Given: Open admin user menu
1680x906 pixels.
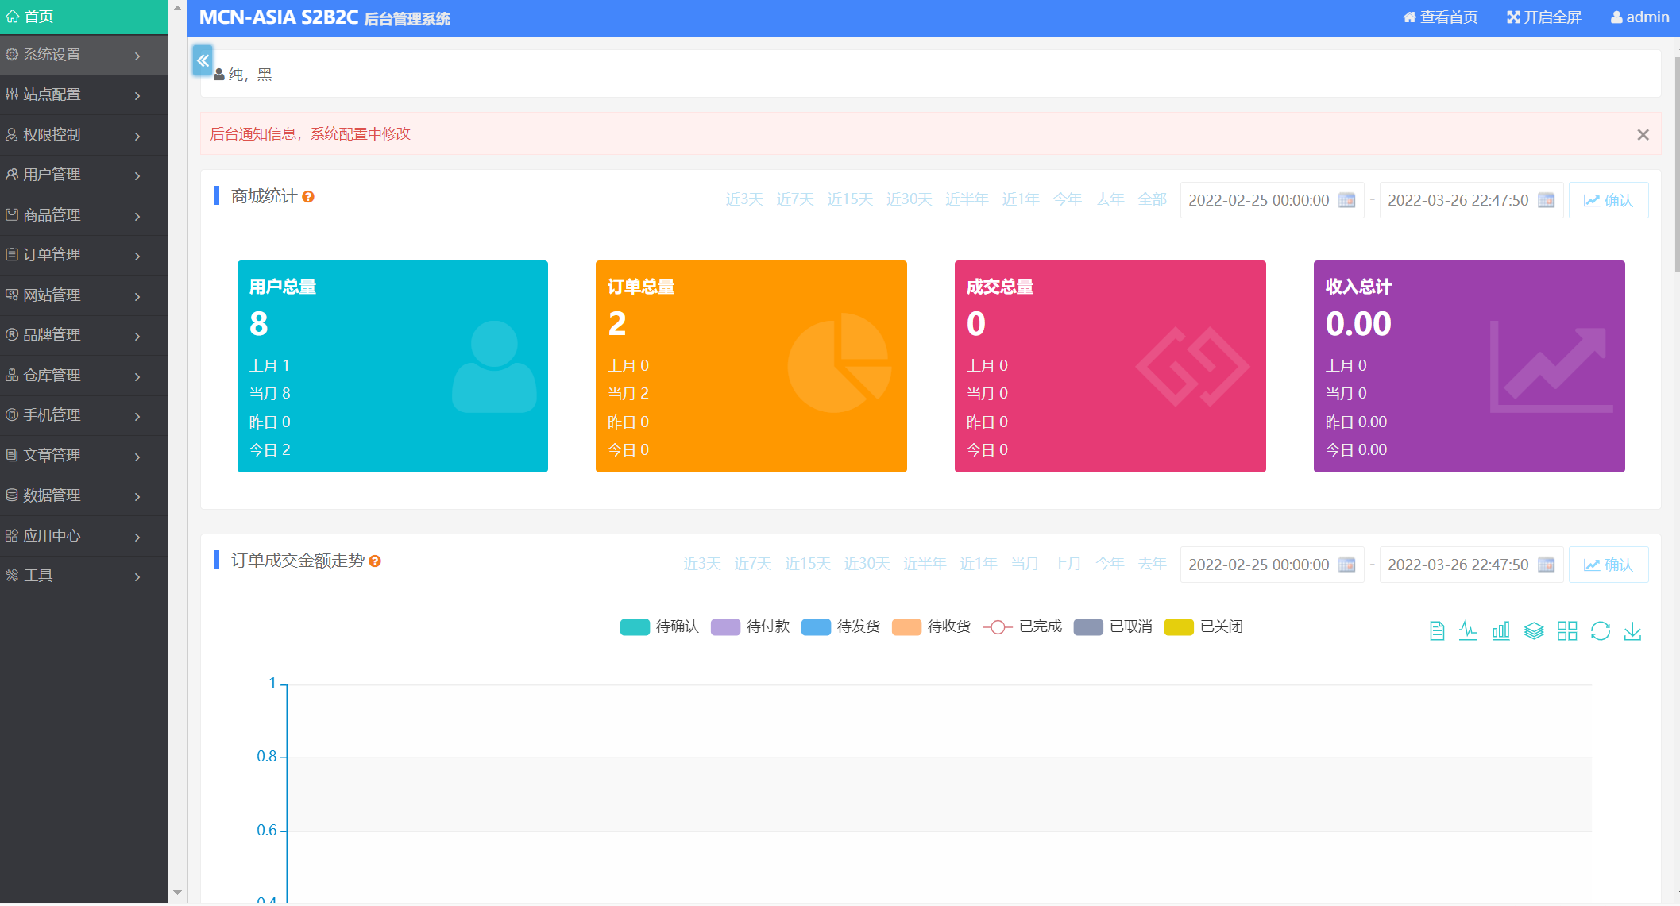Looking at the screenshot, I should (x=1639, y=17).
